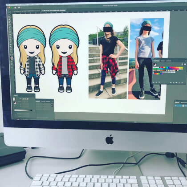Pick the red swatch in Swatches panel

click(x=161, y=68)
